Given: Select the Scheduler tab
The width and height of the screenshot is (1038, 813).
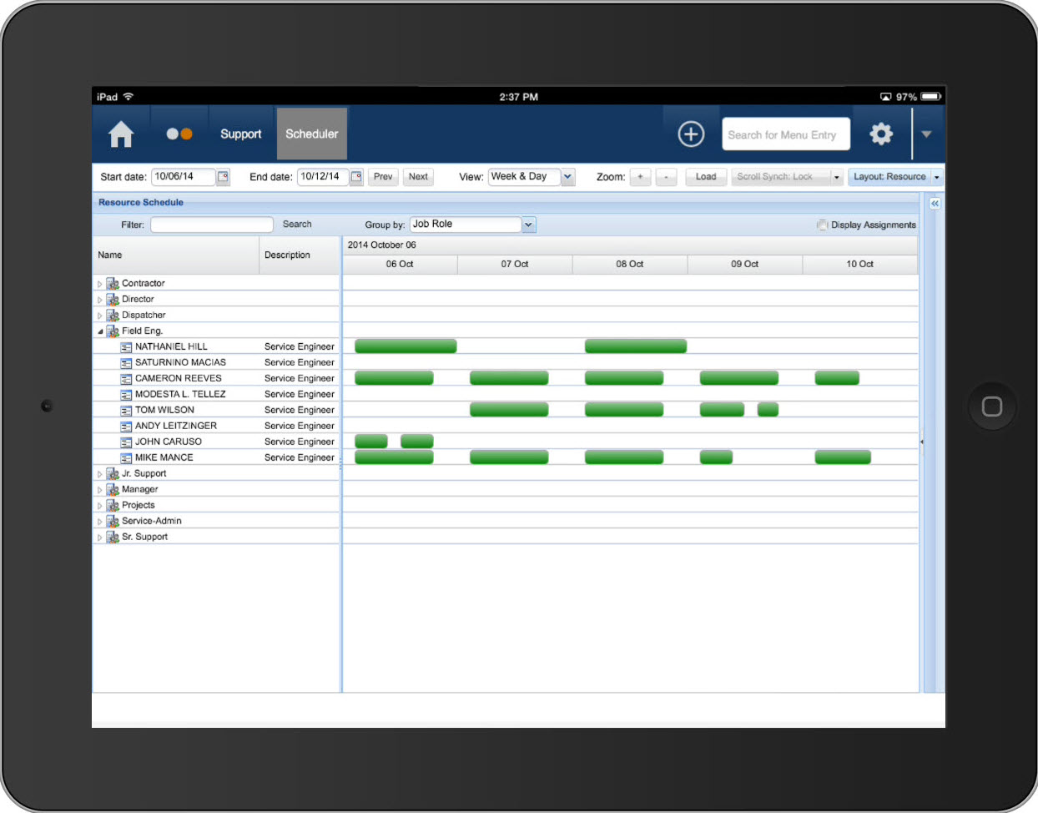Looking at the screenshot, I should (311, 134).
